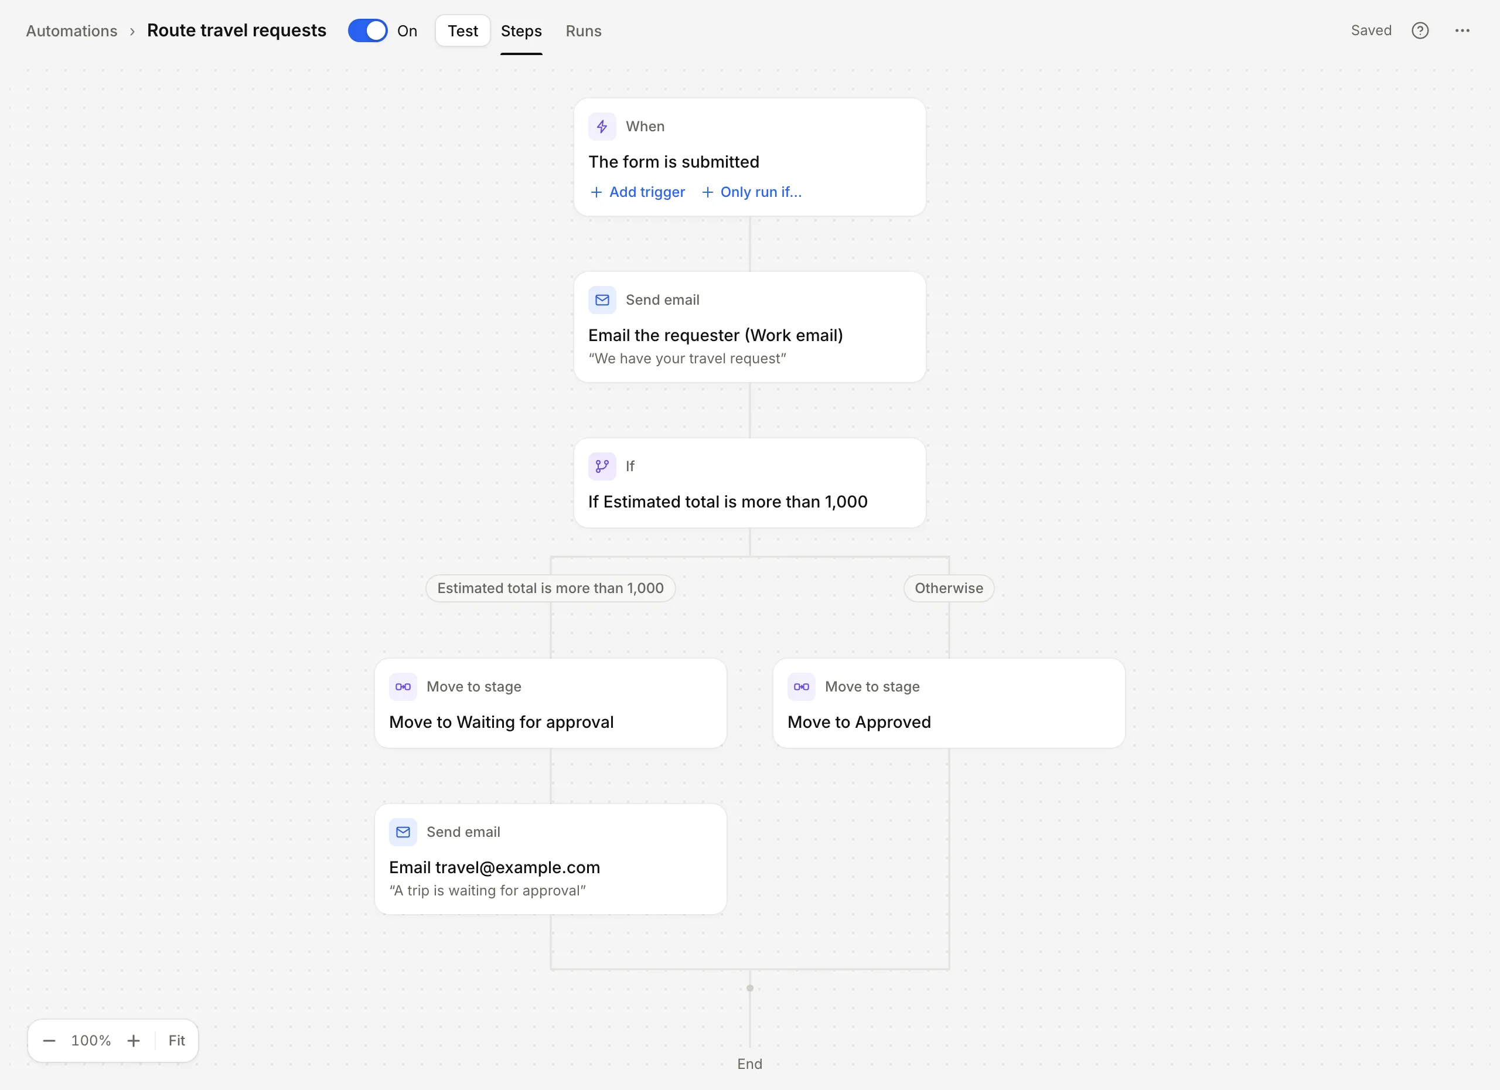This screenshot has width=1500, height=1090.
Task: Click the branch icon on the If step
Action: (x=602, y=466)
